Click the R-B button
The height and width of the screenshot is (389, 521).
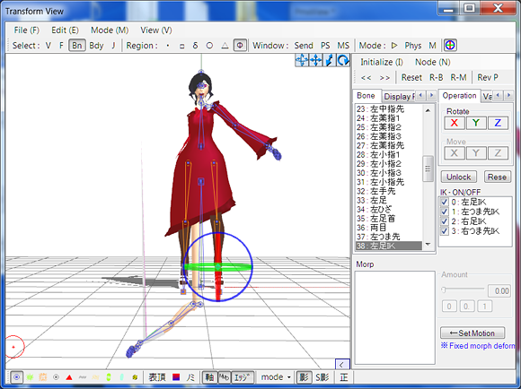(x=436, y=78)
